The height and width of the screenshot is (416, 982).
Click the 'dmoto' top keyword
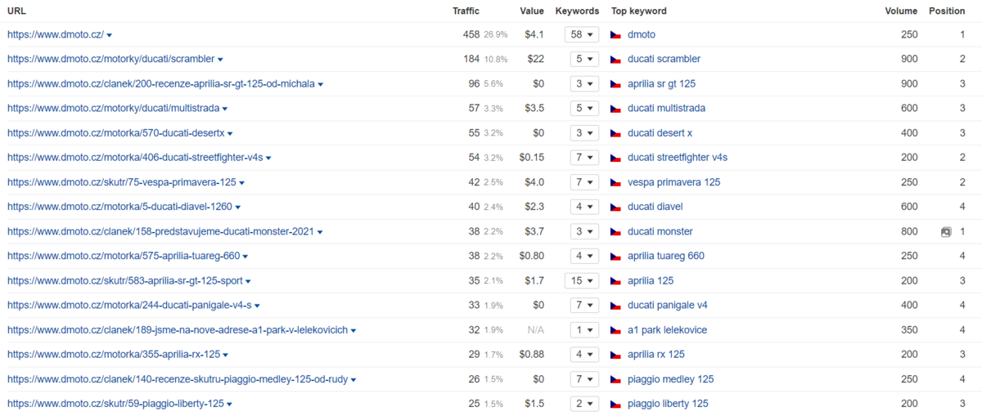(x=642, y=35)
